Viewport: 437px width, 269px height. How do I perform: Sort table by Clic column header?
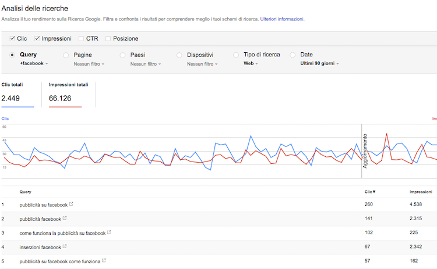pos(370,192)
